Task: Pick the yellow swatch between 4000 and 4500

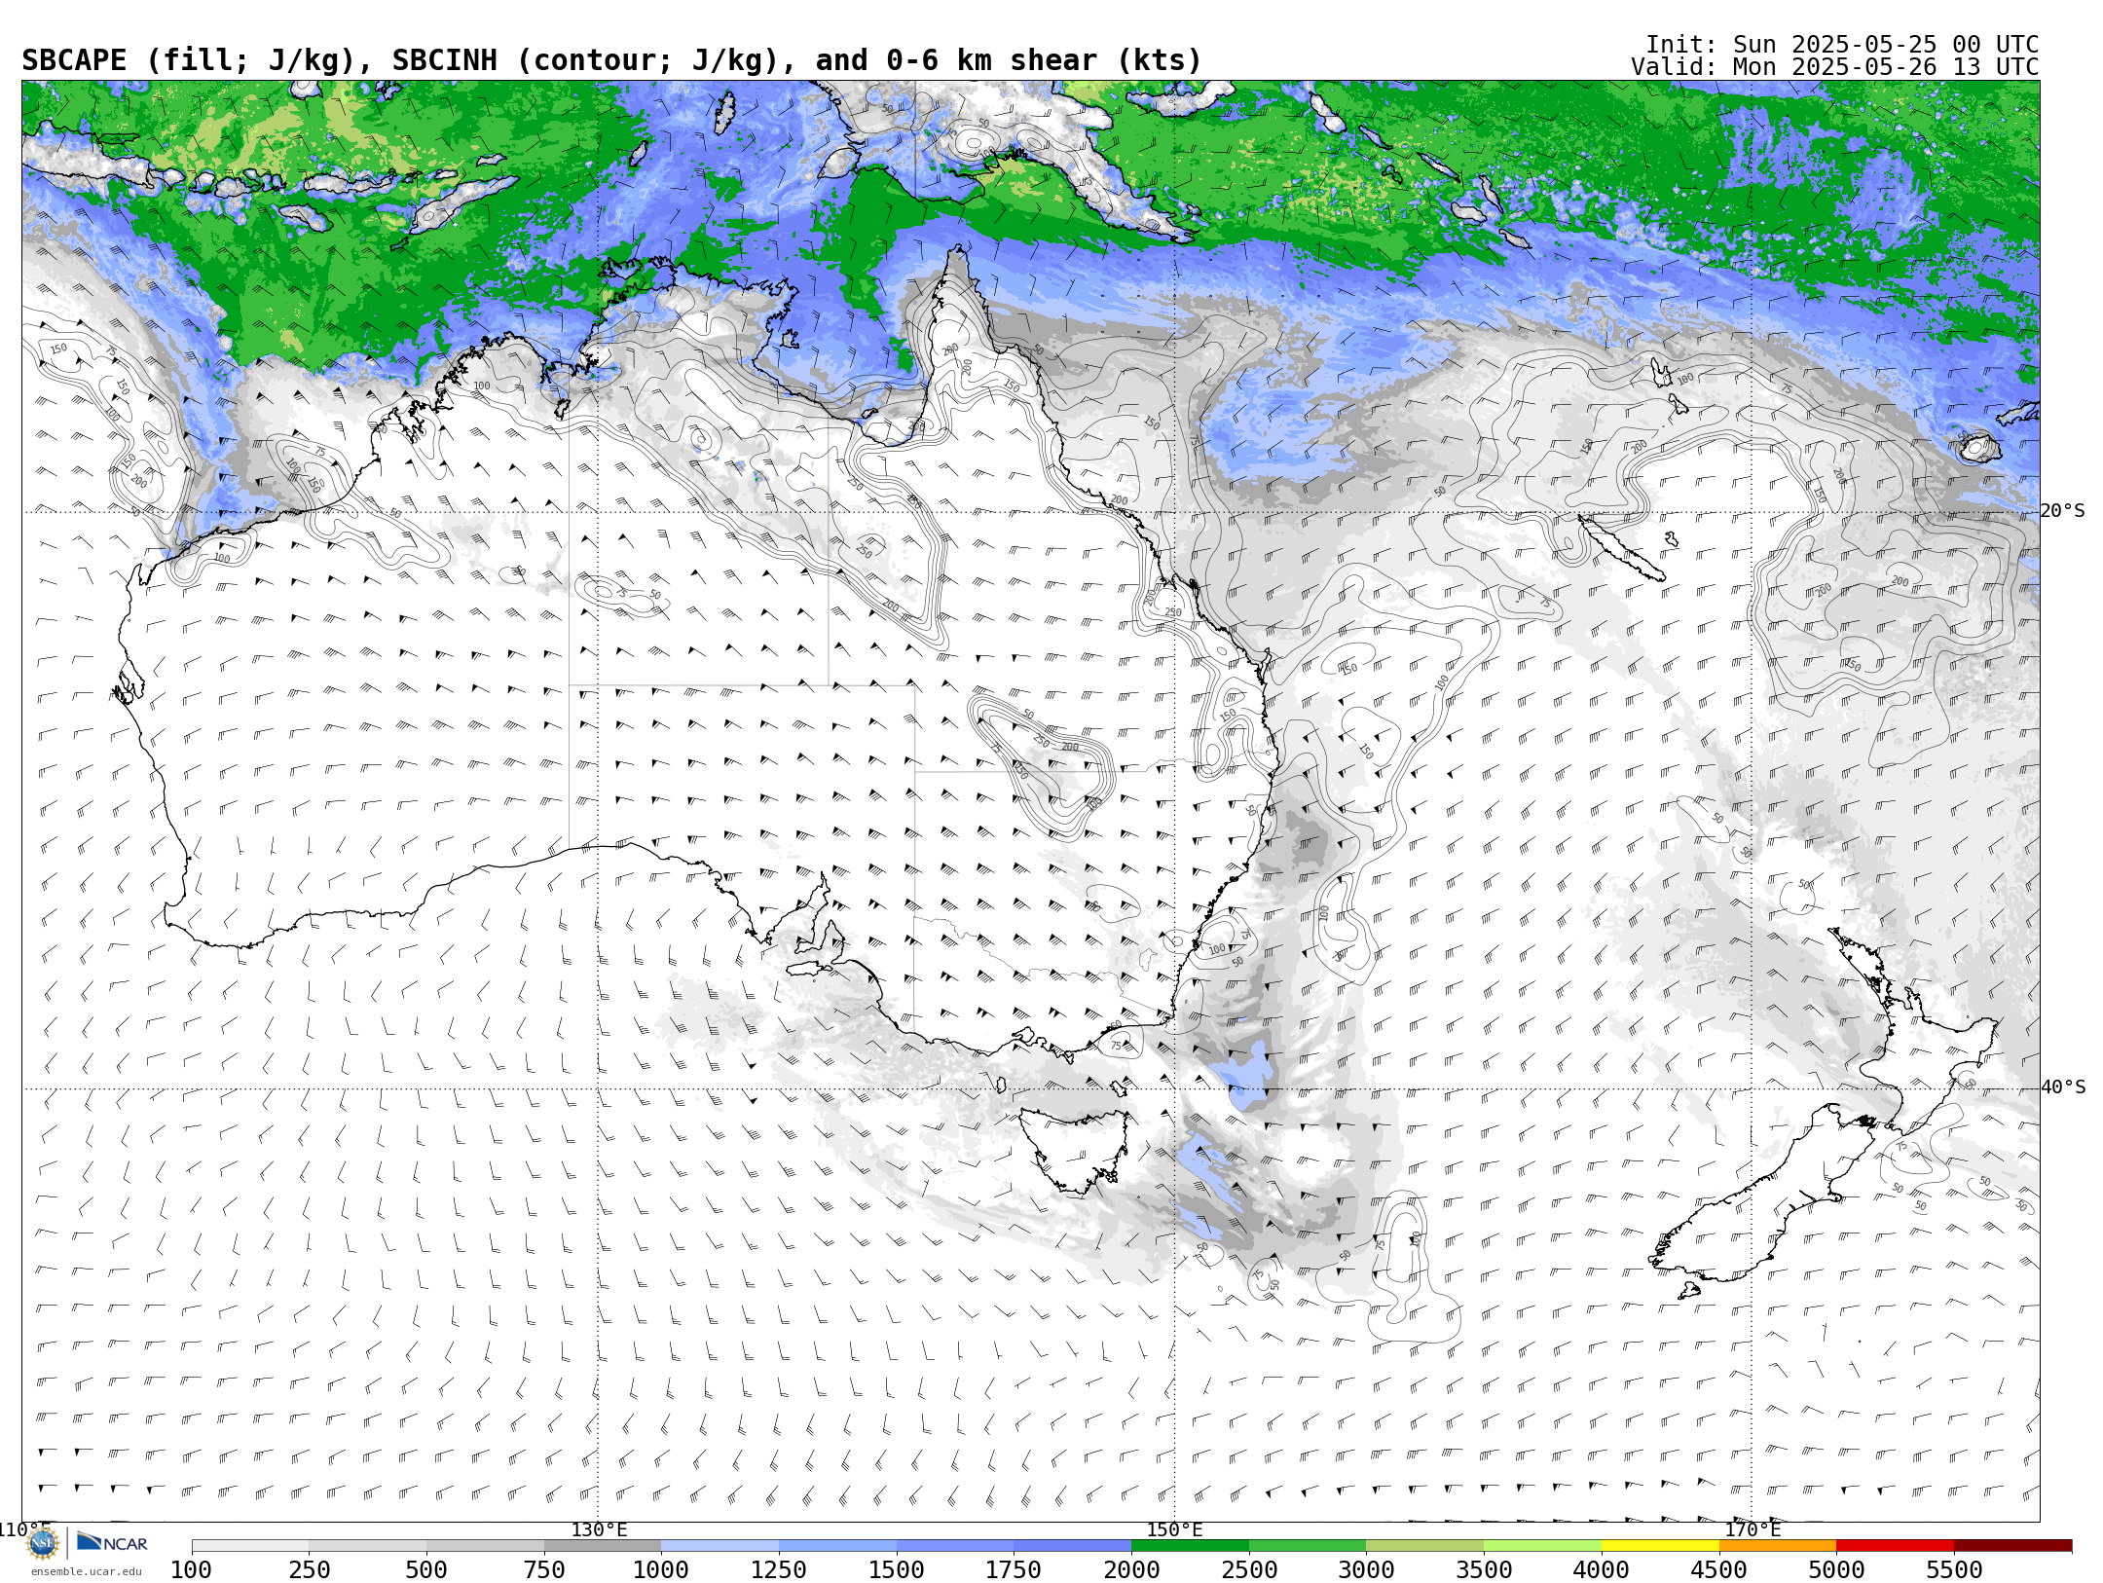Action: point(1660,1546)
